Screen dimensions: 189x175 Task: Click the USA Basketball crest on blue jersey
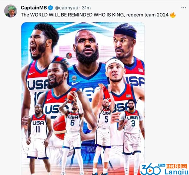(x=74, y=78)
